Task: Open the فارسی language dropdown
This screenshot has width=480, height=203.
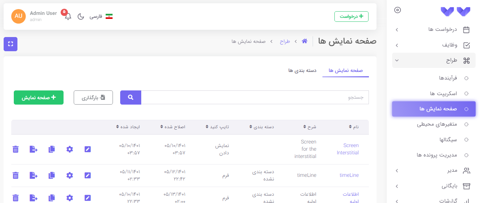Action: coord(101,17)
